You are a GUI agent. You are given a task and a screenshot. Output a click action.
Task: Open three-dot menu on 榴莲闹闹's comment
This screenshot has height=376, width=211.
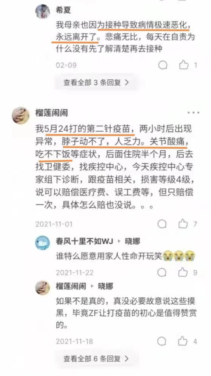(x=193, y=113)
